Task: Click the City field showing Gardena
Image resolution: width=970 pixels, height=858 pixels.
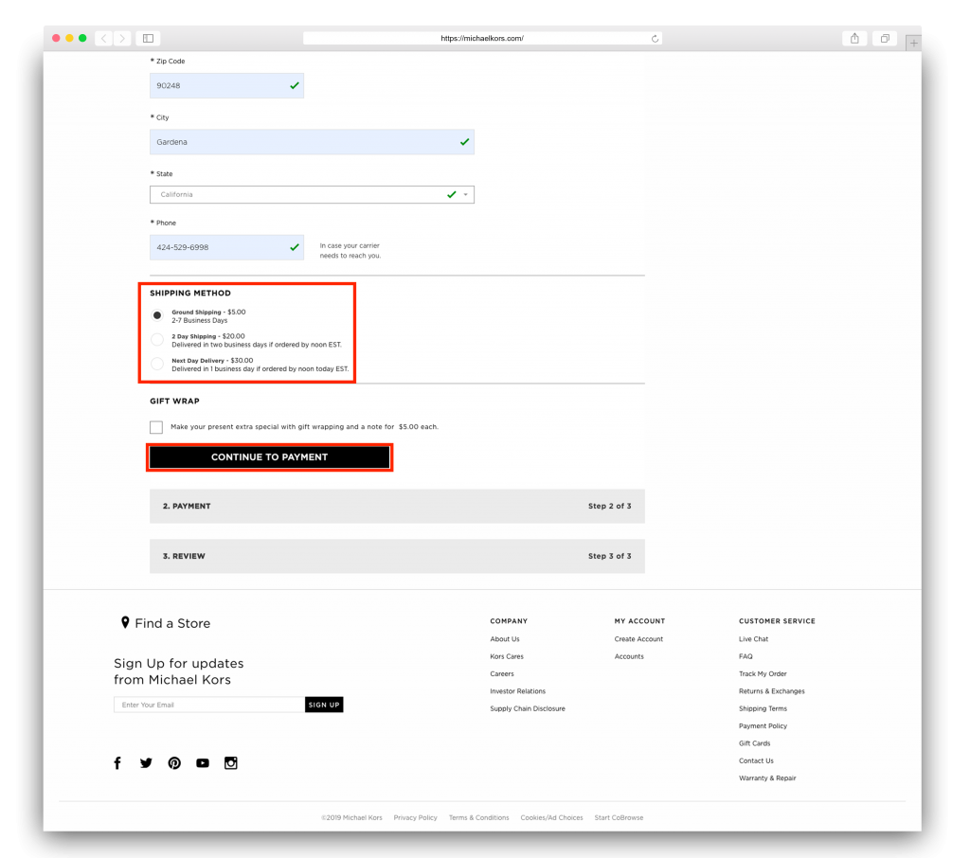Action: coord(312,142)
